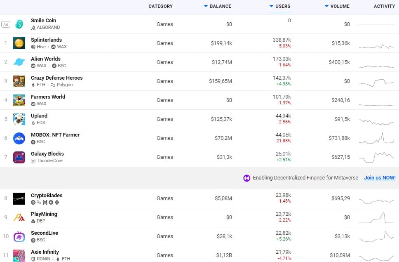This screenshot has width=399, height=262.
Task: Click the MOBOX NFT Farmer icon
Action: click(19, 138)
